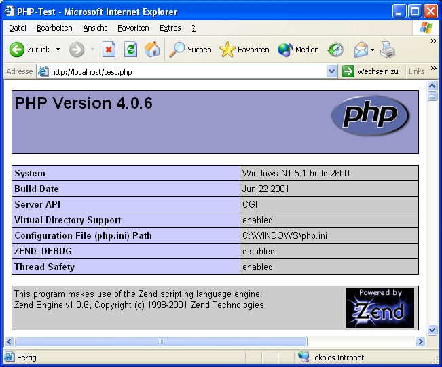Click the Links toolbar label

click(x=417, y=71)
